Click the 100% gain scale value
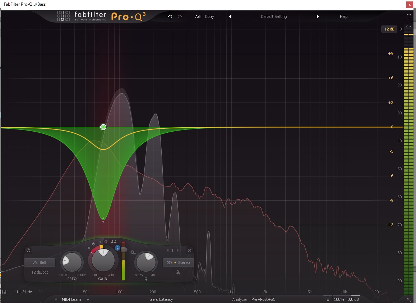The image size is (416, 303). [x=339, y=299]
